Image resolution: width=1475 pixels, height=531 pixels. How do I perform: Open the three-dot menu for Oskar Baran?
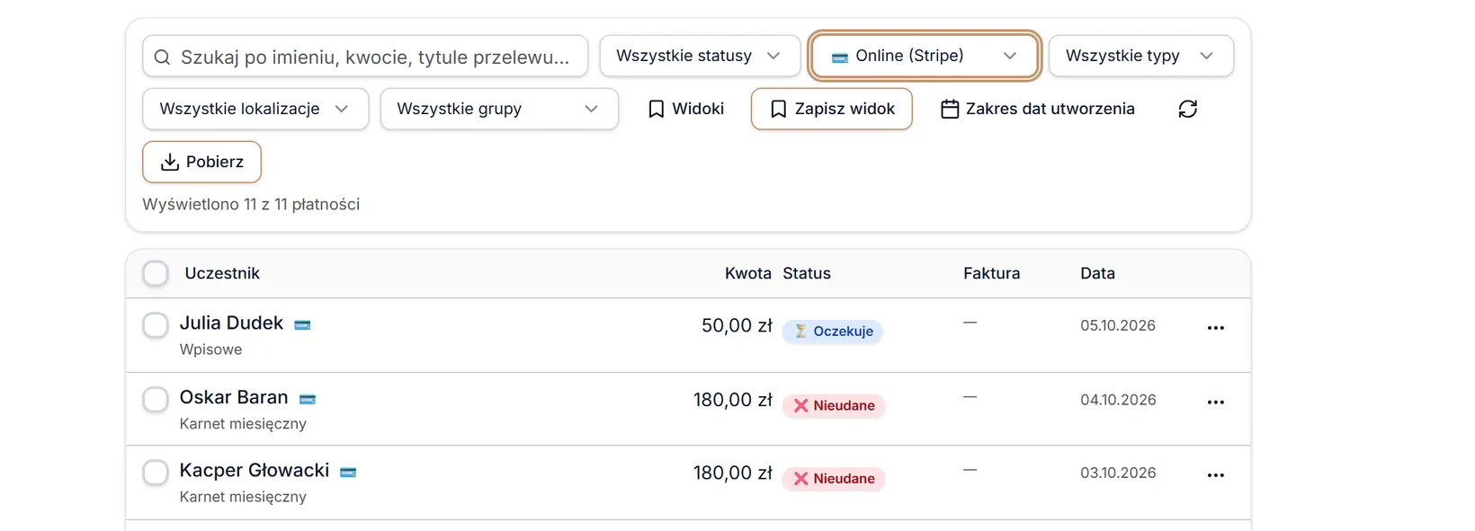pos(1215,403)
